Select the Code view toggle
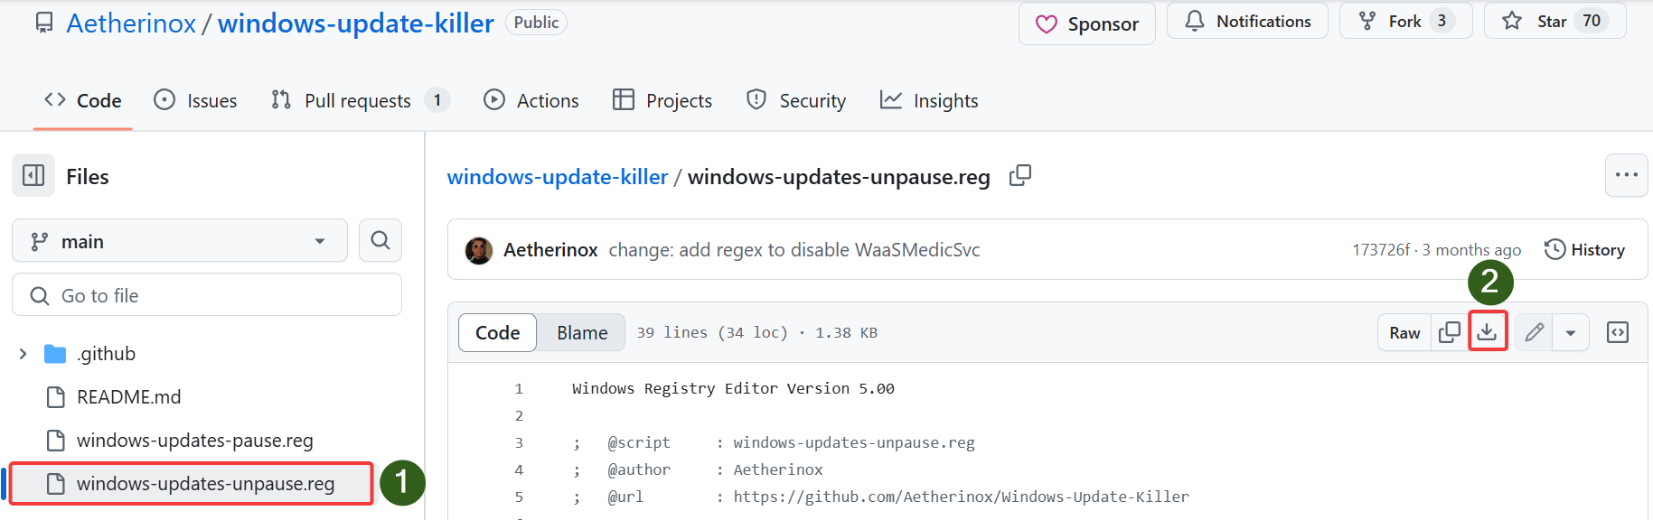Viewport: 1653px width, 520px height. [x=498, y=332]
